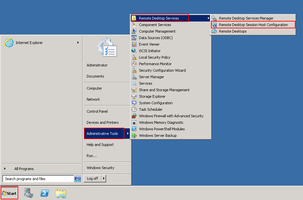Open Windows Explorer from the taskbar
This screenshot has height=200, width=303.
[x=61, y=193]
